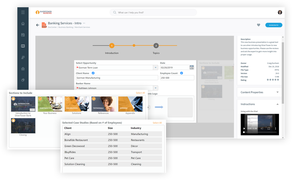Show Client Name info tooltip icon
Viewport: 292px width, 180px height.
[93, 73]
